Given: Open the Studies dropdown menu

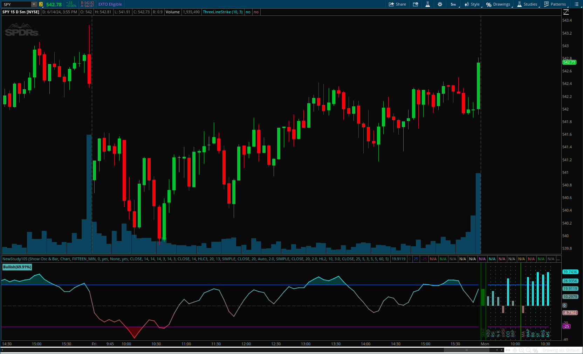Looking at the screenshot, I should tap(528, 4).
